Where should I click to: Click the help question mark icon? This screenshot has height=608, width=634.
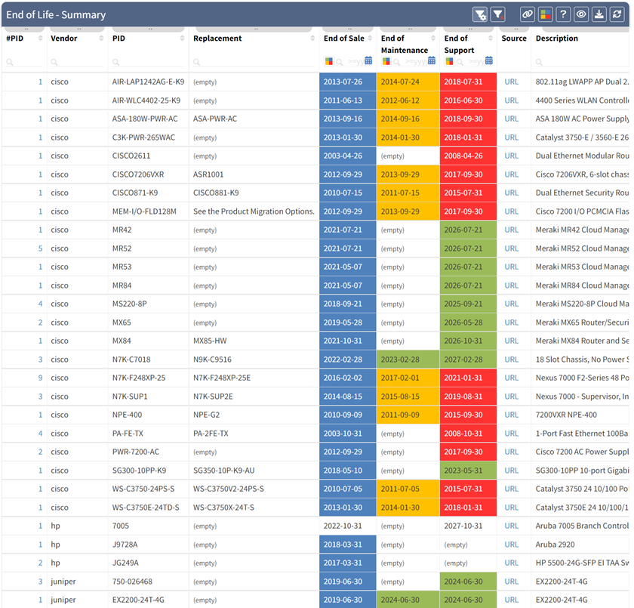click(563, 15)
